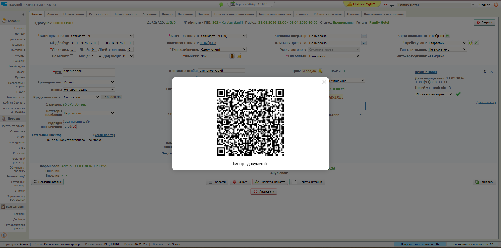Close the QR code import popup
The image size is (501, 248).
click(x=324, y=82)
